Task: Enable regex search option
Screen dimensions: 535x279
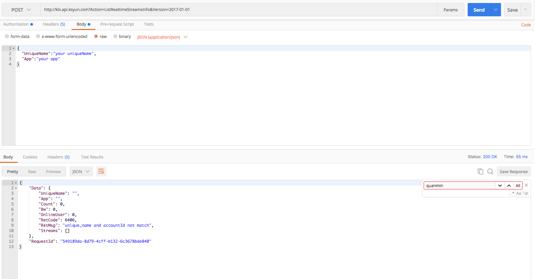Action: (512, 193)
